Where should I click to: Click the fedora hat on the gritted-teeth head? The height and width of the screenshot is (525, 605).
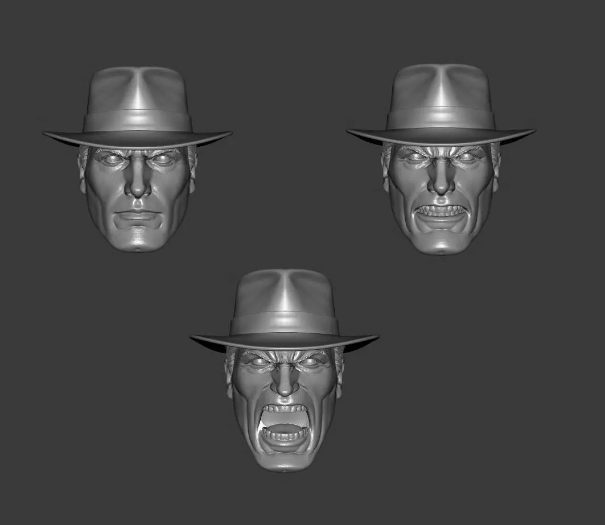(x=441, y=105)
